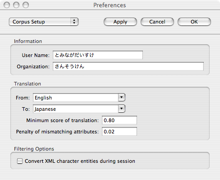Click the Japanese text in To combo box
Viewport: 220px width, 180px height.
(x=45, y=109)
